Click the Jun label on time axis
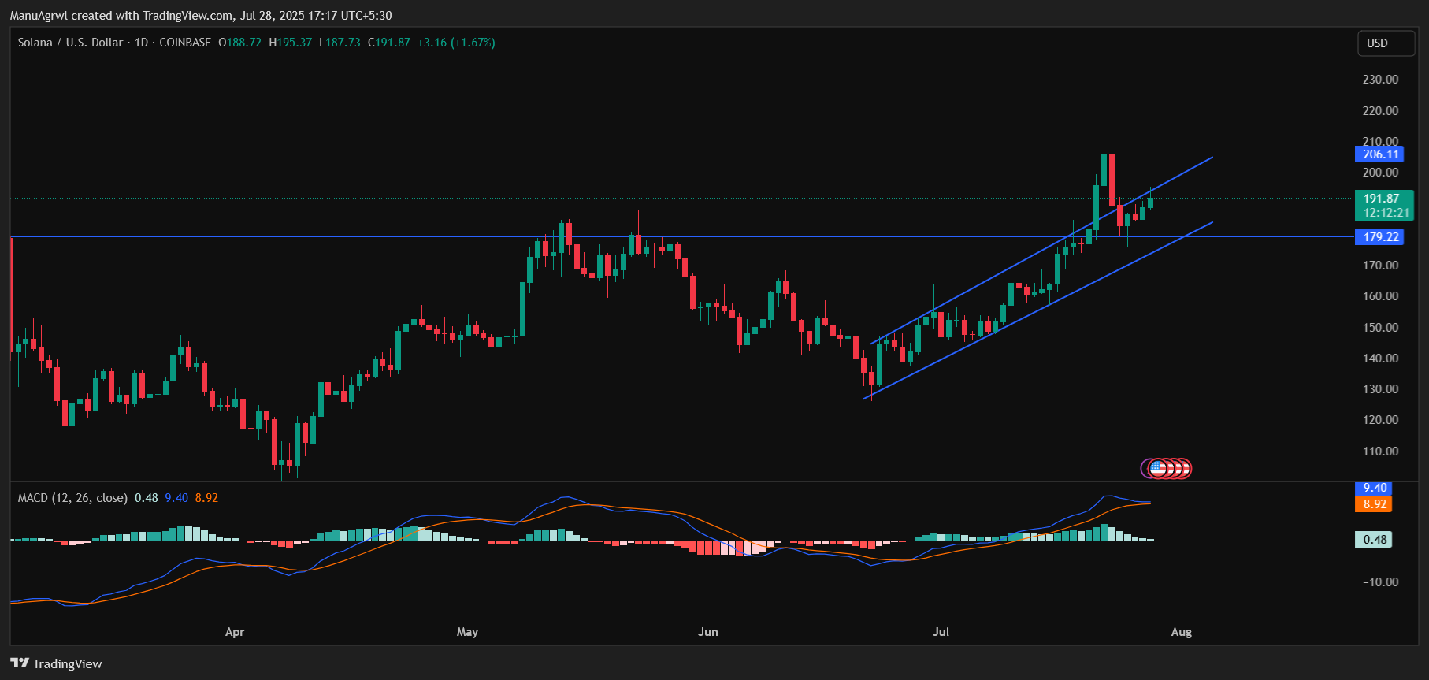 pos(707,632)
